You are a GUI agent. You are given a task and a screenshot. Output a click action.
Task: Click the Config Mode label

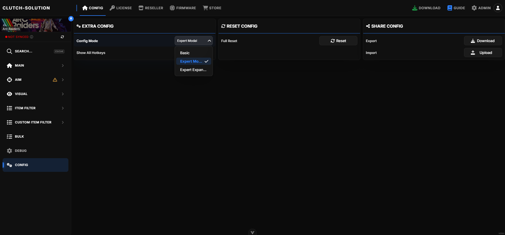click(x=87, y=41)
